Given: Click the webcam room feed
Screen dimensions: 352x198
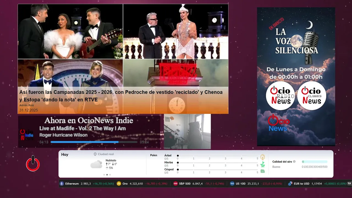Looking at the screenshot, I should (x=187, y=131).
